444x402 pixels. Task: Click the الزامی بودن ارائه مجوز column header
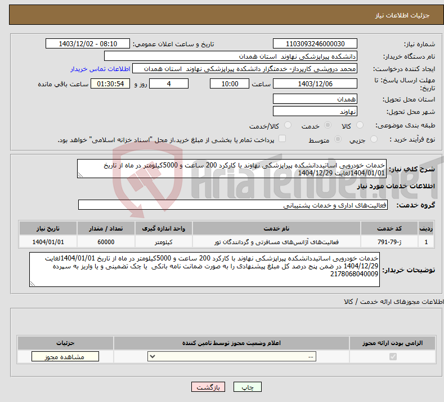pos(392,343)
